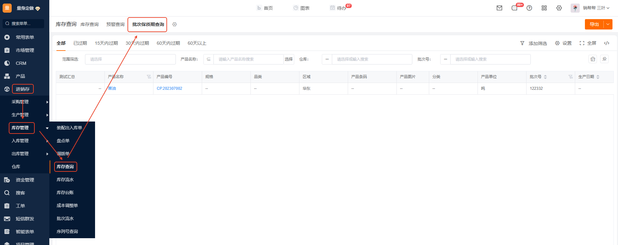Open the dropdown arrow beside 导出

pyautogui.click(x=608, y=24)
